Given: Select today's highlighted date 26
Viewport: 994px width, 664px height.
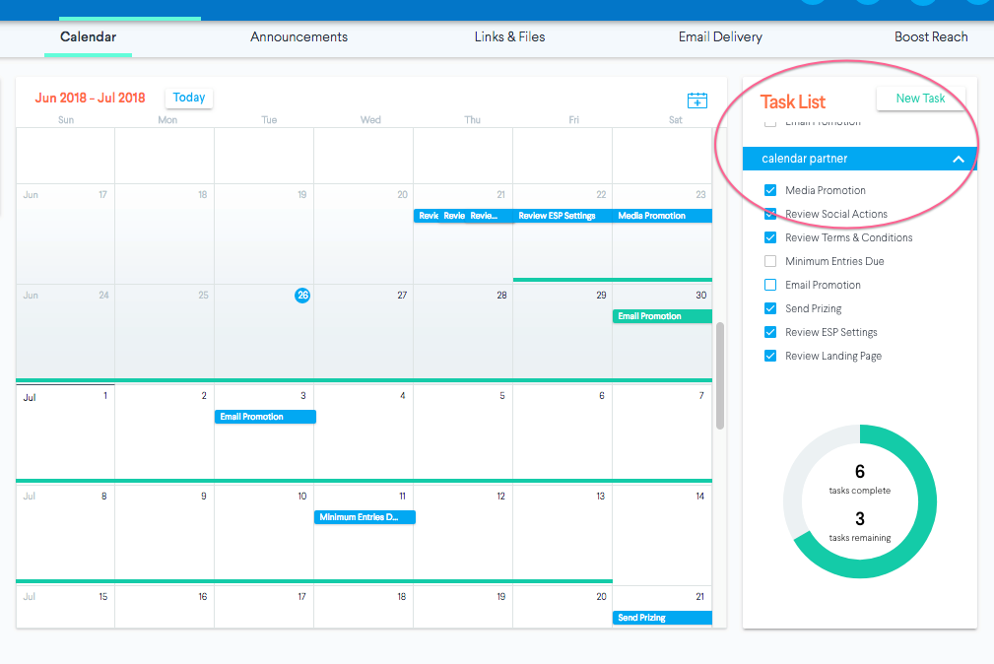Looking at the screenshot, I should pos(302,295).
